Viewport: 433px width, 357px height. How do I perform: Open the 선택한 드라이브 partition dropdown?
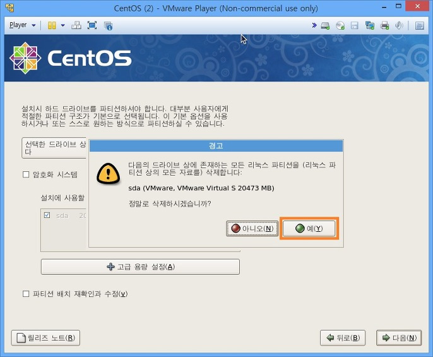click(54, 148)
